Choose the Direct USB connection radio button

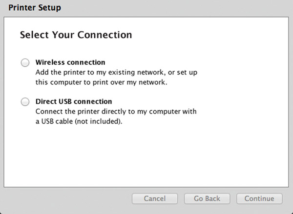25,102
